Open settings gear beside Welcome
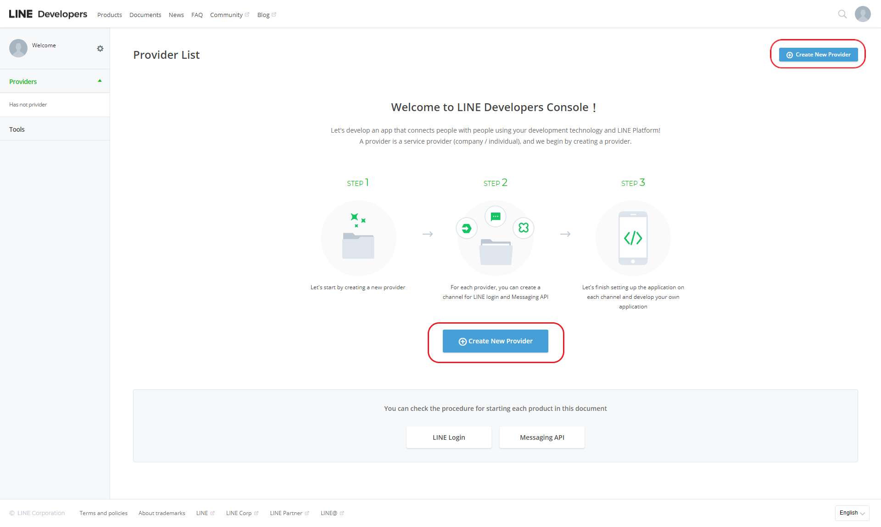 click(100, 49)
